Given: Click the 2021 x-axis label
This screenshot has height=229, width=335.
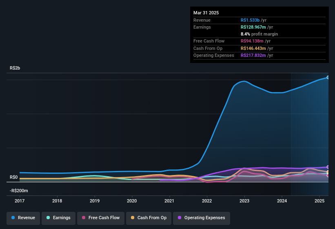Looking at the screenshot, I should coord(169,201).
